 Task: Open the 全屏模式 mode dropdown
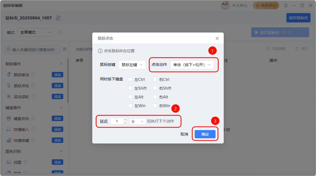(36, 32)
